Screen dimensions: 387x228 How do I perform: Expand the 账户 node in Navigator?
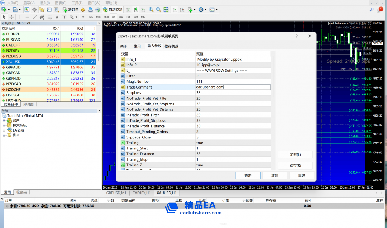tap(4, 121)
